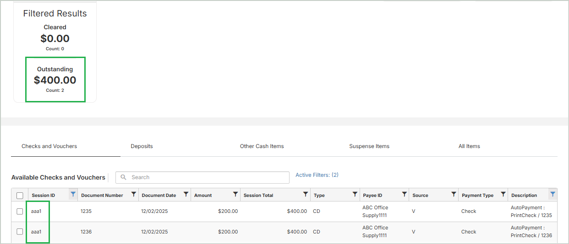Open the Payment Type filter funnel
Viewport: 569px width, 244px height.
(x=503, y=195)
